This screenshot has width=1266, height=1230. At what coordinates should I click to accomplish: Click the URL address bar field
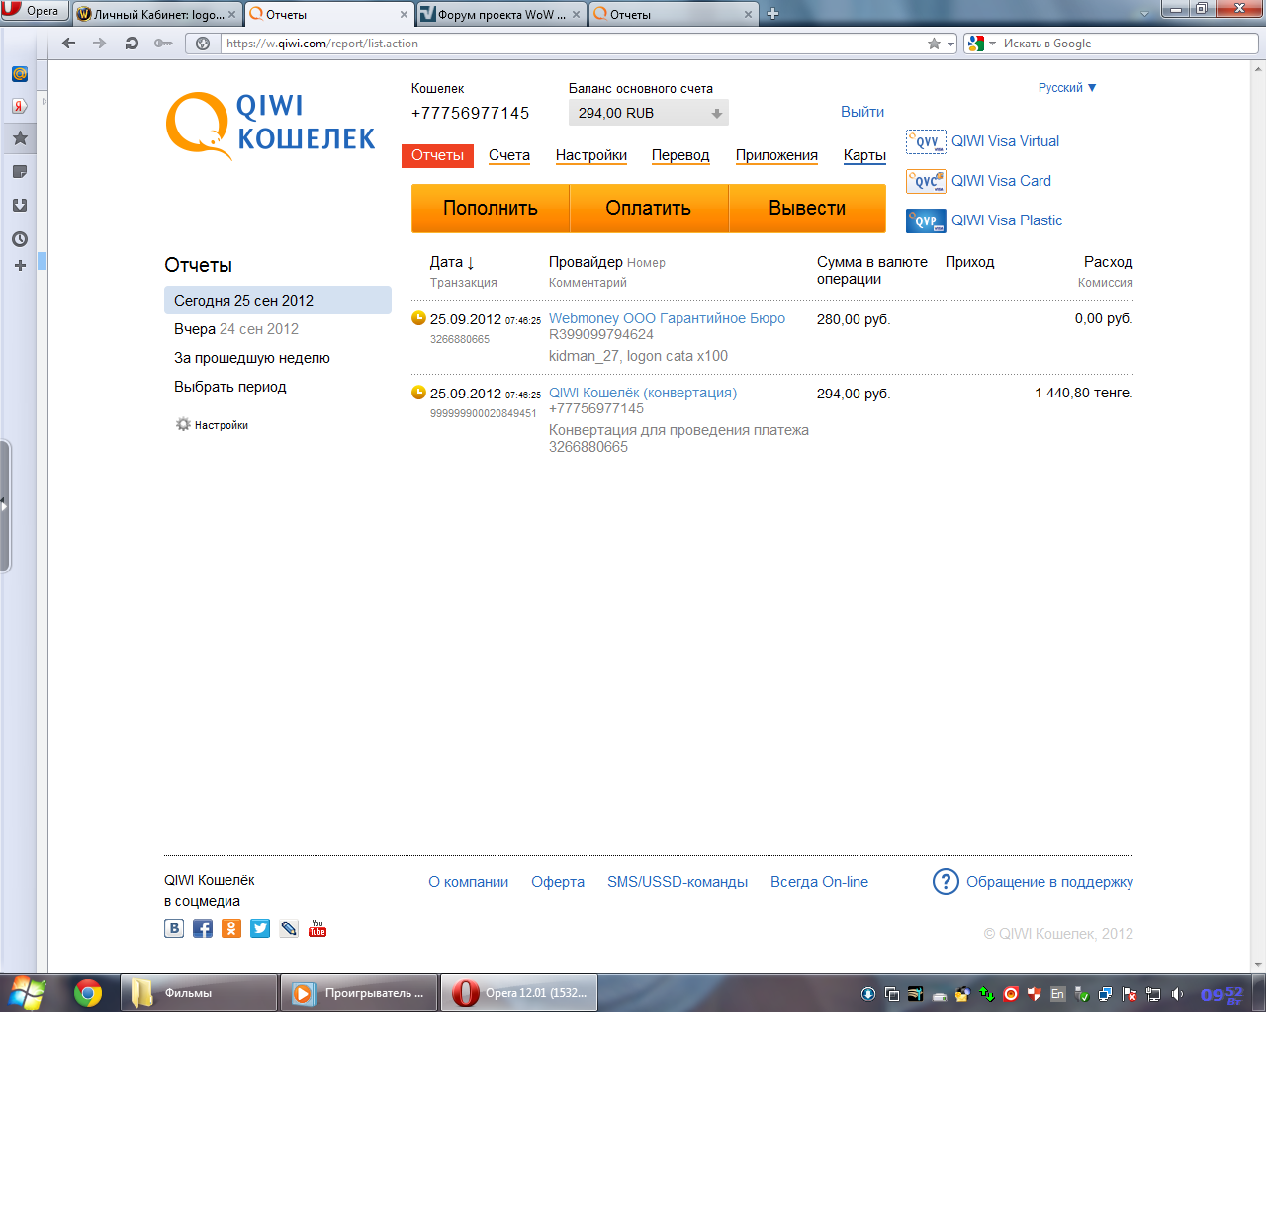pyautogui.click(x=574, y=44)
